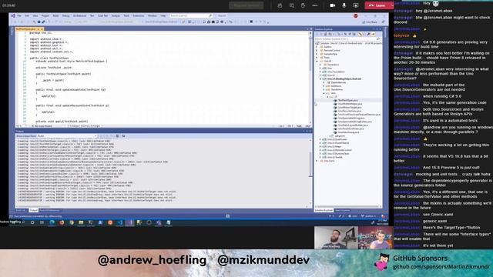This screenshot has width=493, height=277.
Task: Collapse the Uno.UI.BindingHelper.Android project
Action: (x=320, y=78)
